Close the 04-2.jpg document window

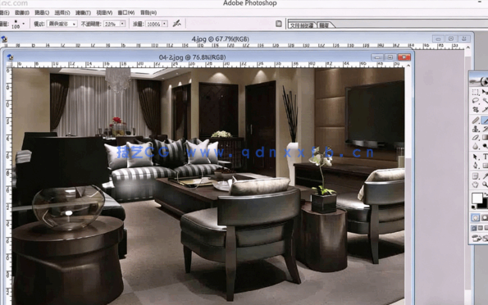[404, 57]
